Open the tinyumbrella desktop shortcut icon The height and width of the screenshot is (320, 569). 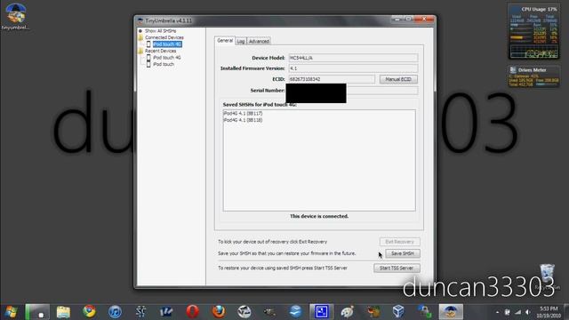click(x=15, y=16)
